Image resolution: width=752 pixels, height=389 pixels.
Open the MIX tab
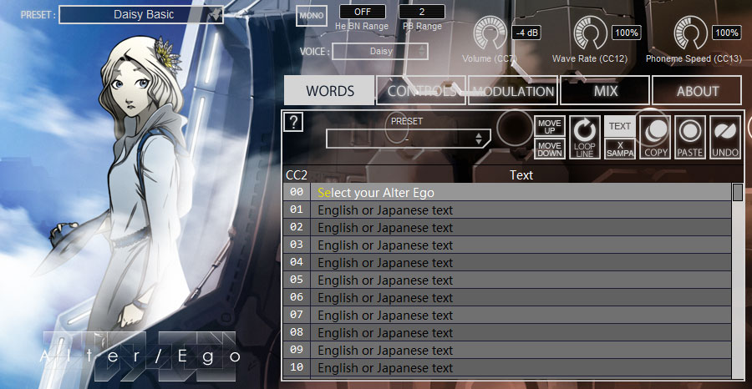coord(605,90)
